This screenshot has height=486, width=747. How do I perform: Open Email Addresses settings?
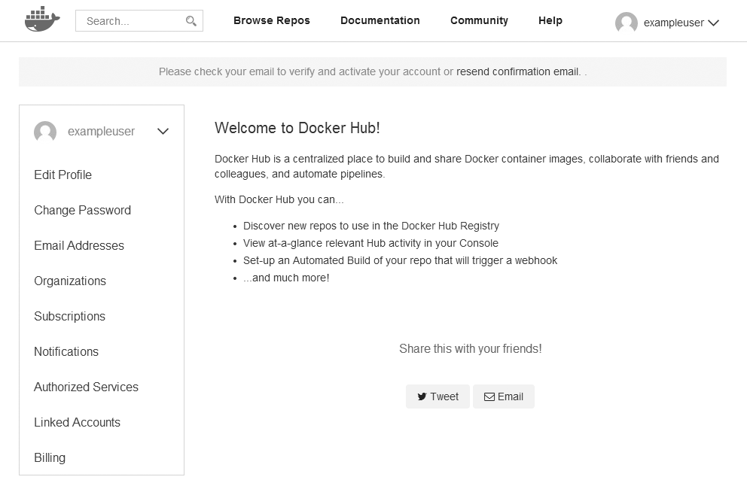(79, 245)
